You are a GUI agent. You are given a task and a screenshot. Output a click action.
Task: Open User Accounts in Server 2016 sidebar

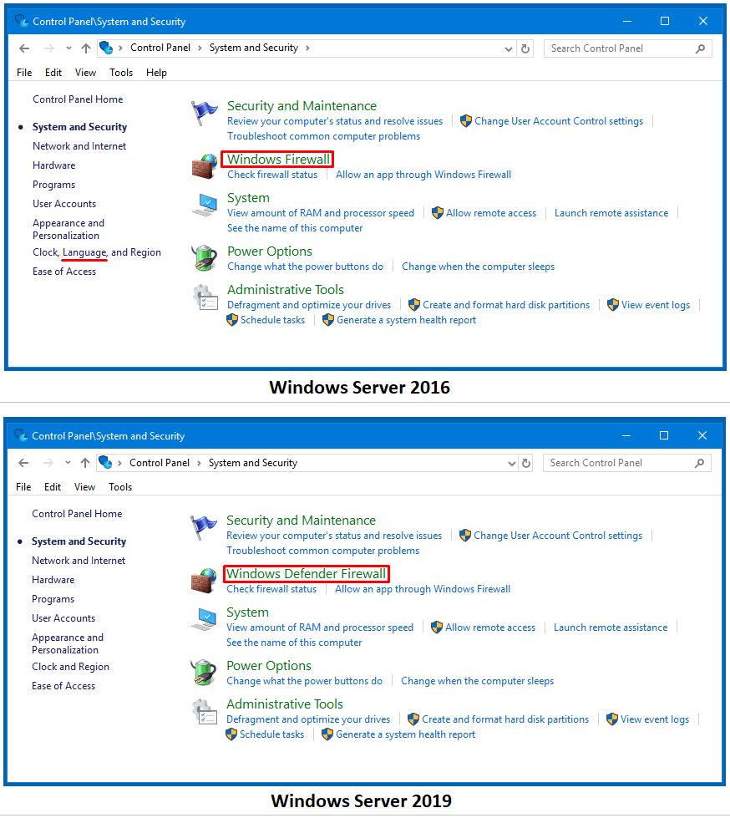pos(64,204)
